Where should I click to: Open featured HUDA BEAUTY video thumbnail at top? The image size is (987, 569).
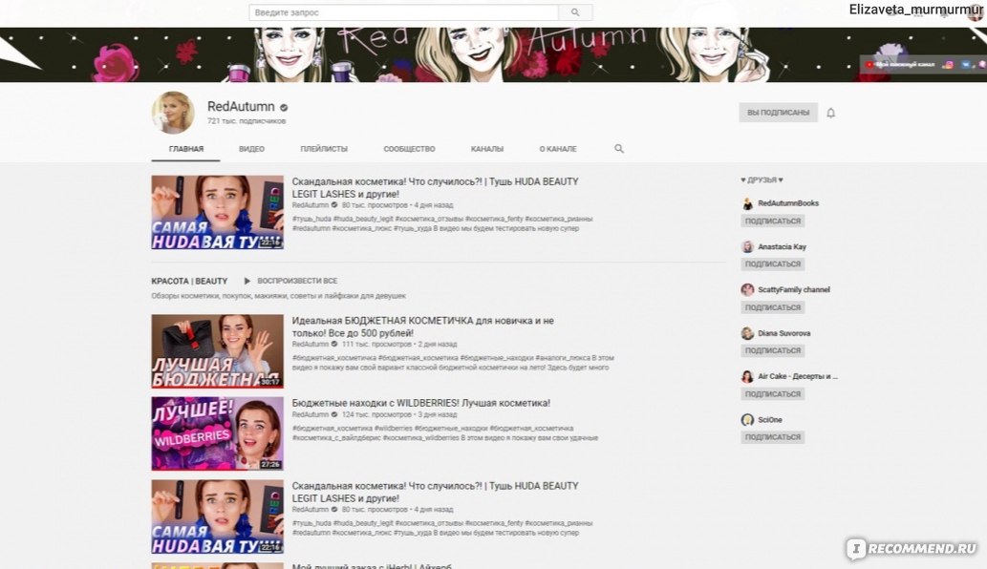pyautogui.click(x=217, y=213)
